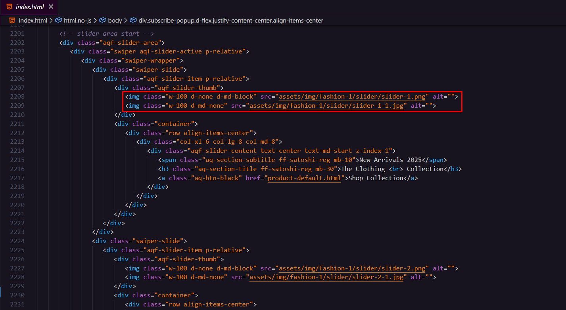This screenshot has height=310, width=566.
Task: Open the index.html breadcrumb dropdown
Action: click(x=33, y=20)
